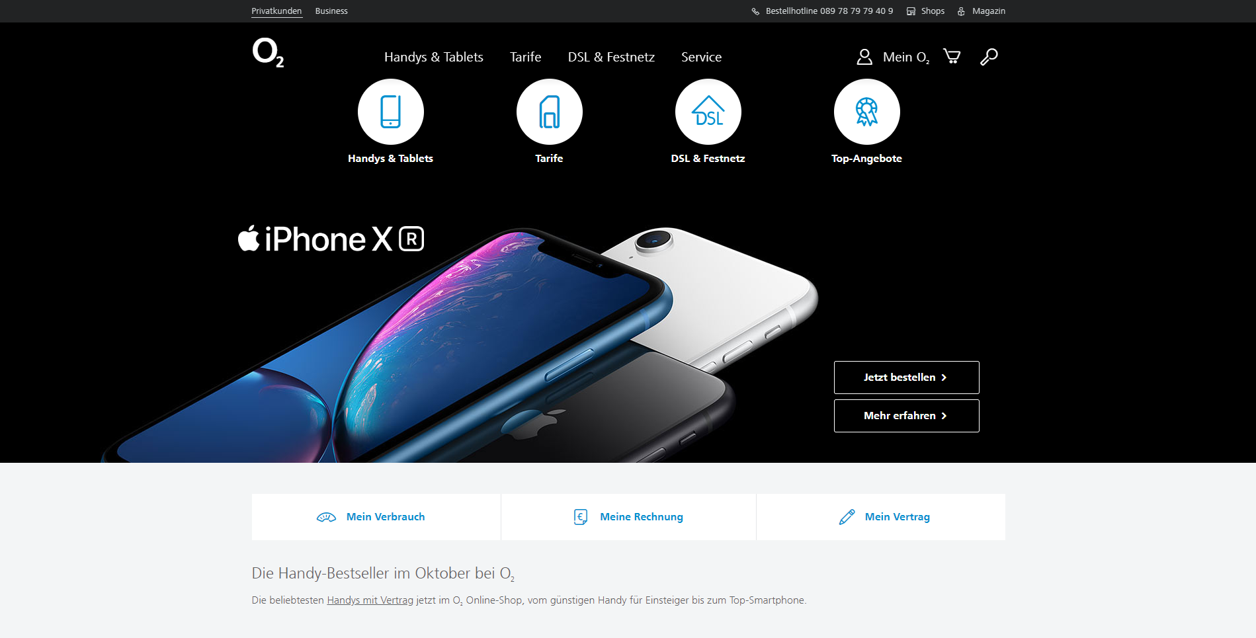Viewport: 1256px width, 638px height.
Task: Click the O2 logo
Action: pos(268,53)
